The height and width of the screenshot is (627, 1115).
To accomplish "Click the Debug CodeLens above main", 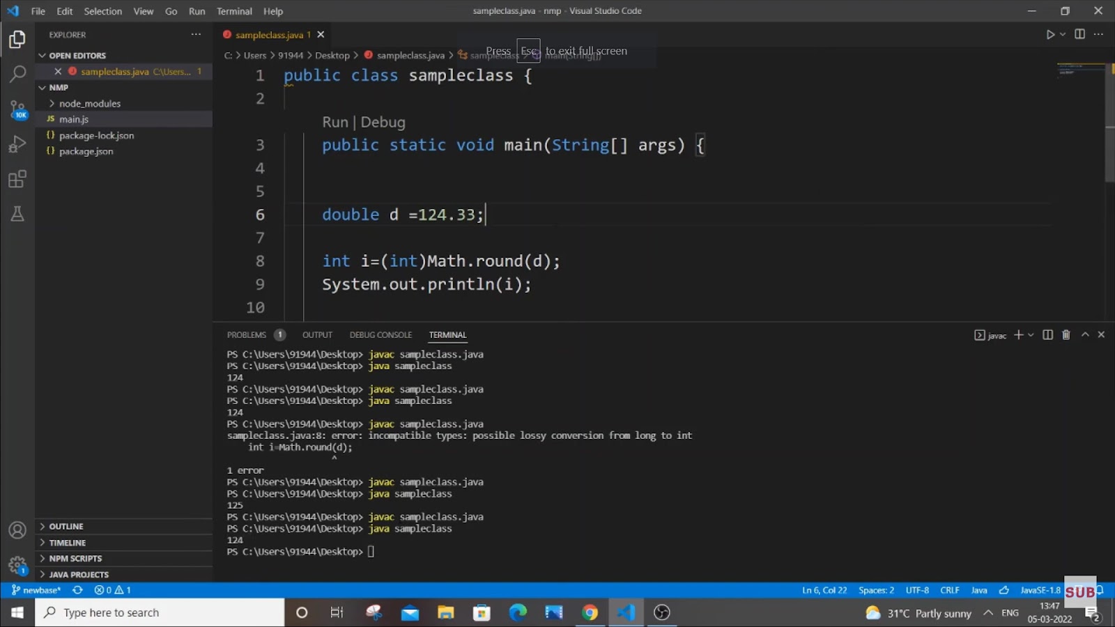I will coord(383,122).
